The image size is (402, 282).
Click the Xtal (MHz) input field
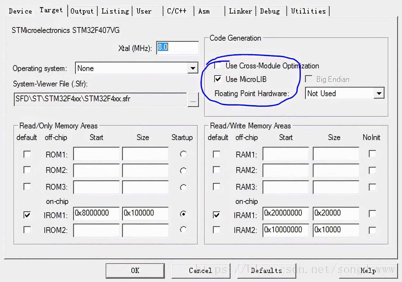pyautogui.click(x=177, y=47)
